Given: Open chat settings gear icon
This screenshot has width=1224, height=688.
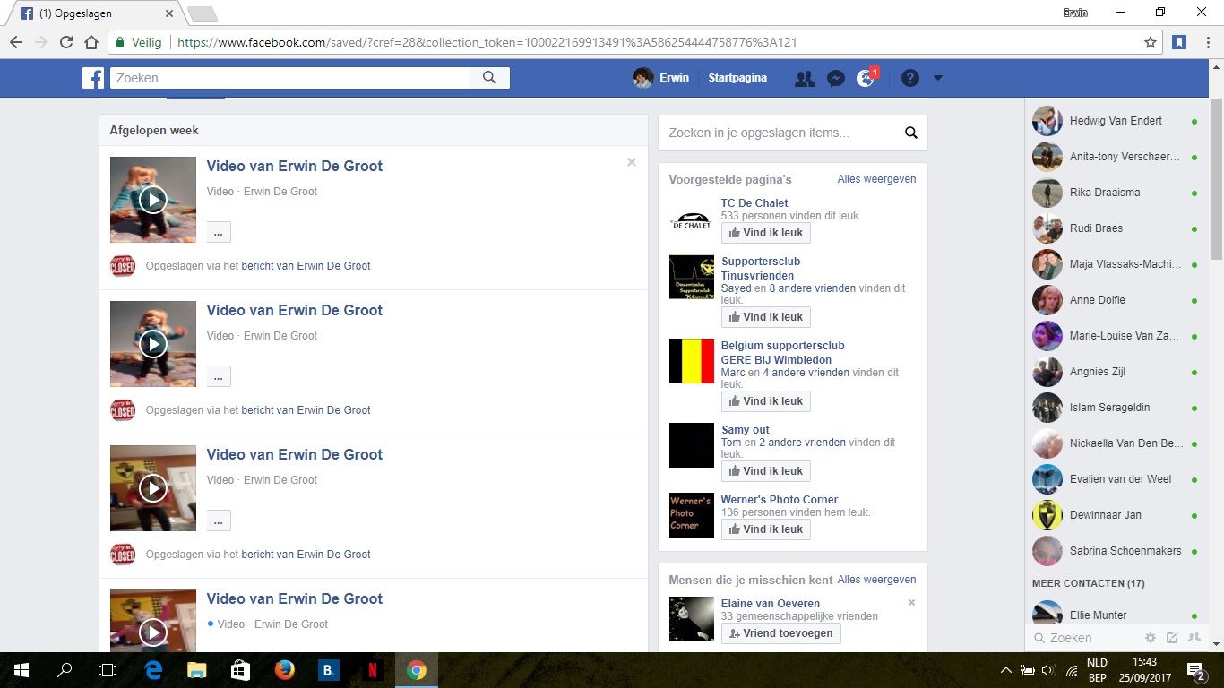Looking at the screenshot, I should [x=1151, y=638].
